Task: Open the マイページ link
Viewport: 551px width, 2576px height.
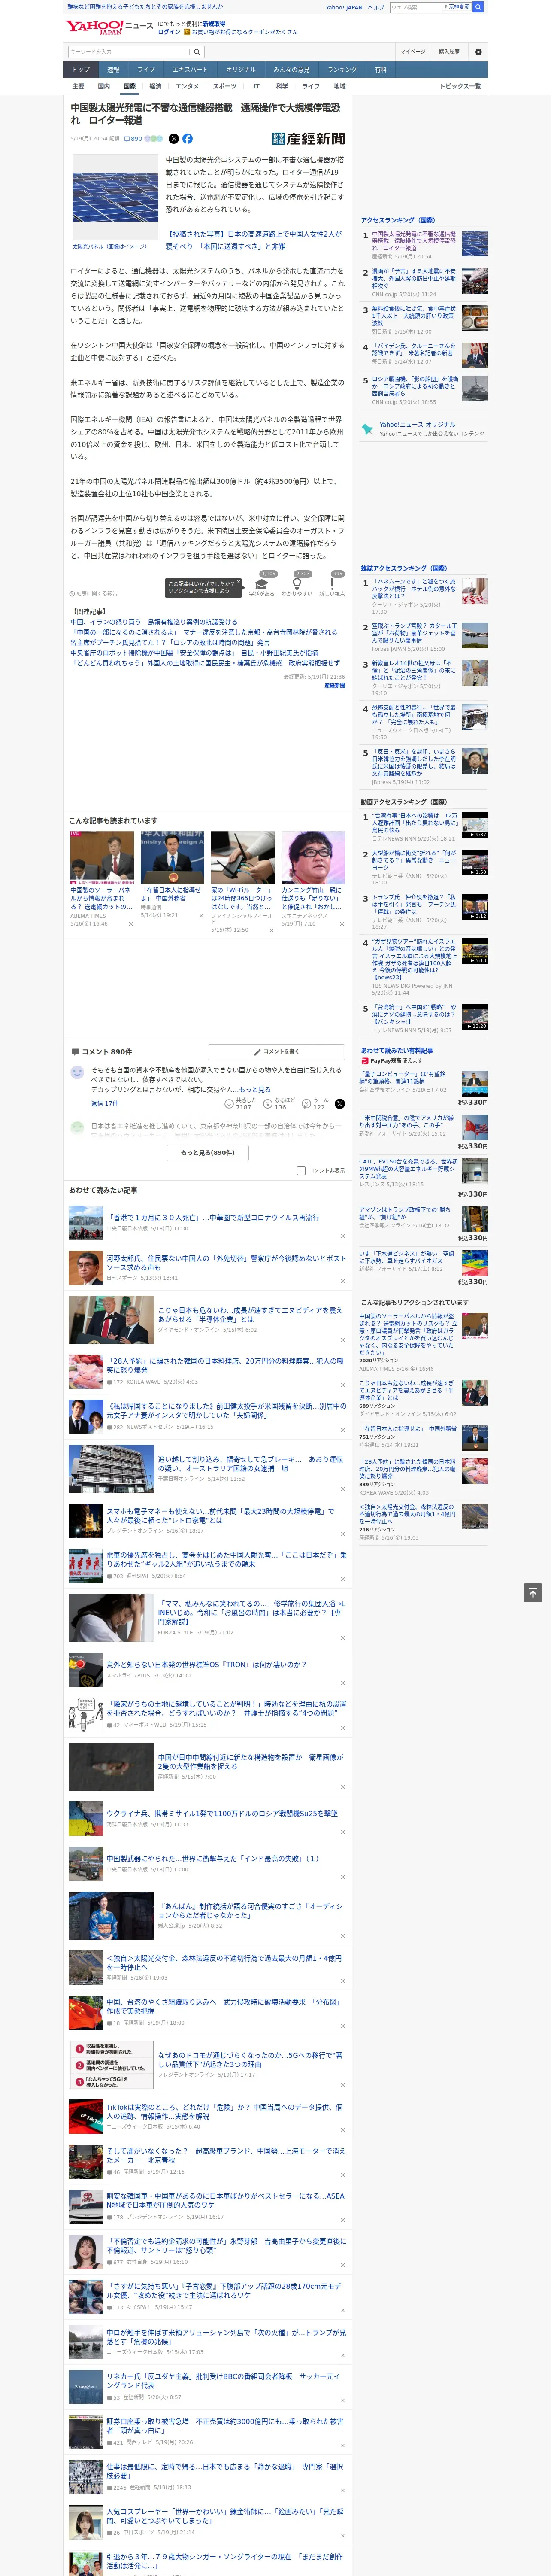Action: [412, 51]
